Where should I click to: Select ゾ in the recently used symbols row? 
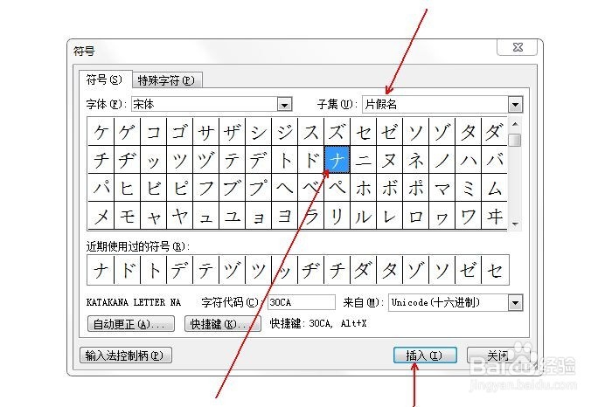(x=415, y=270)
